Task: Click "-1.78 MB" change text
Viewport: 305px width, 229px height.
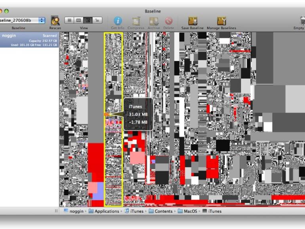Action: point(138,122)
